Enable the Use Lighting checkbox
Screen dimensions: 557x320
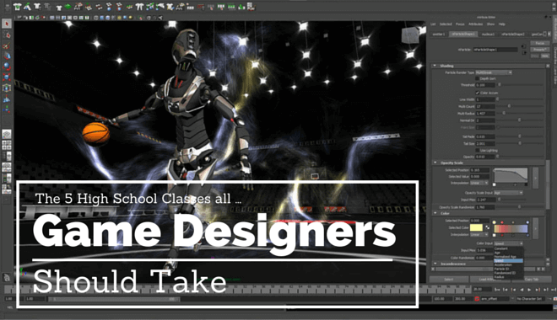point(478,150)
